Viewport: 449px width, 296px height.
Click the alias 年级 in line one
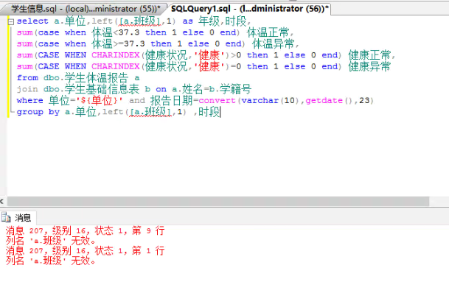point(209,21)
